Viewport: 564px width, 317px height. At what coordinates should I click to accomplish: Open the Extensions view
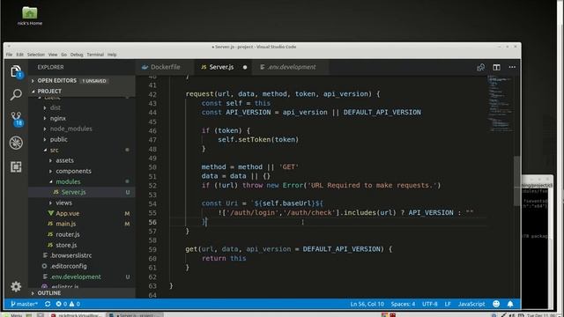(16, 166)
